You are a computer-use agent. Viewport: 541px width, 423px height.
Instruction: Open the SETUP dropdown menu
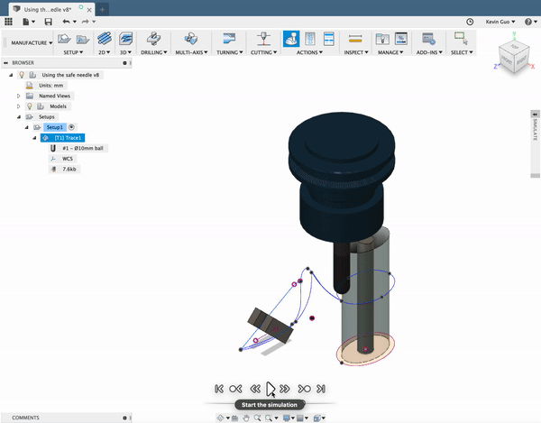click(73, 52)
